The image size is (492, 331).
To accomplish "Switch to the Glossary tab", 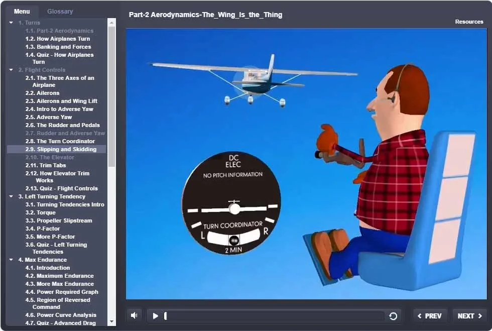I will point(60,12).
